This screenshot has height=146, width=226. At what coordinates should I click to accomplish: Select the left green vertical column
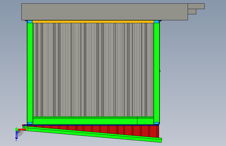pos(30,72)
